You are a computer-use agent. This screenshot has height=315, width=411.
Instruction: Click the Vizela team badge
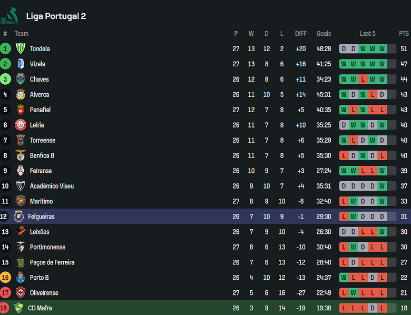click(21, 64)
